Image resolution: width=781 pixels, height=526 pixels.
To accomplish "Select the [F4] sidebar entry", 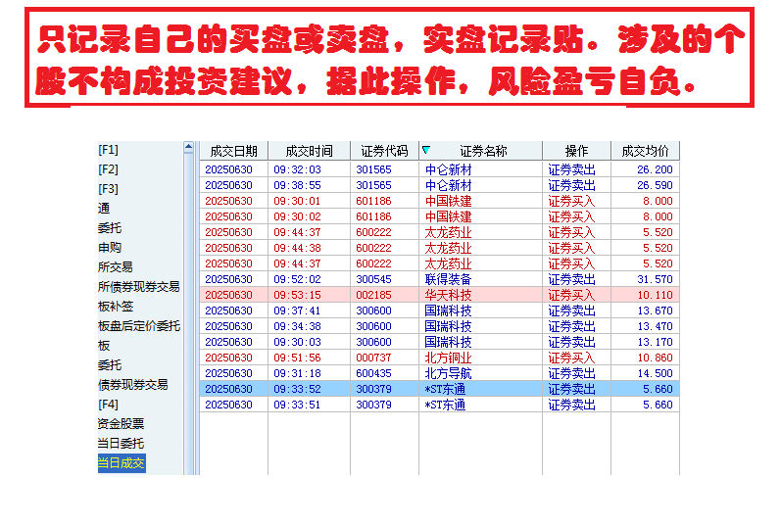I will tap(108, 404).
